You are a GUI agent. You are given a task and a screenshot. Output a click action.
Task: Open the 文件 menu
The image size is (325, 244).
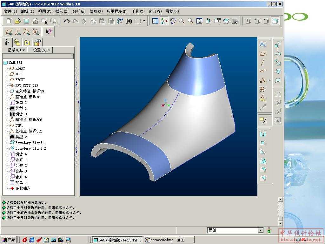click(10, 11)
